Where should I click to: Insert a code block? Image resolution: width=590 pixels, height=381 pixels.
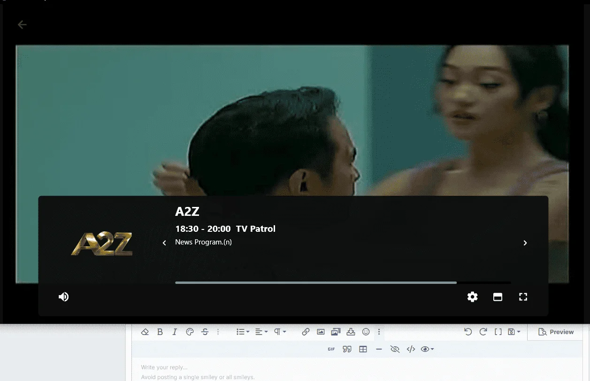411,349
